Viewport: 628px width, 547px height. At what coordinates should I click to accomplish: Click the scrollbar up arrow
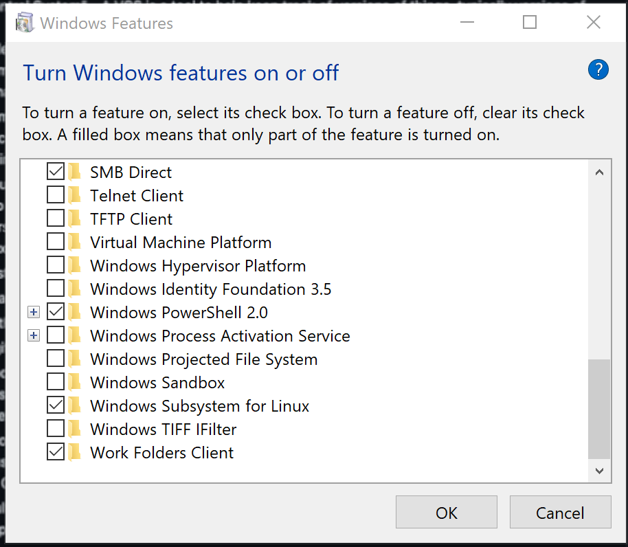[x=599, y=172]
